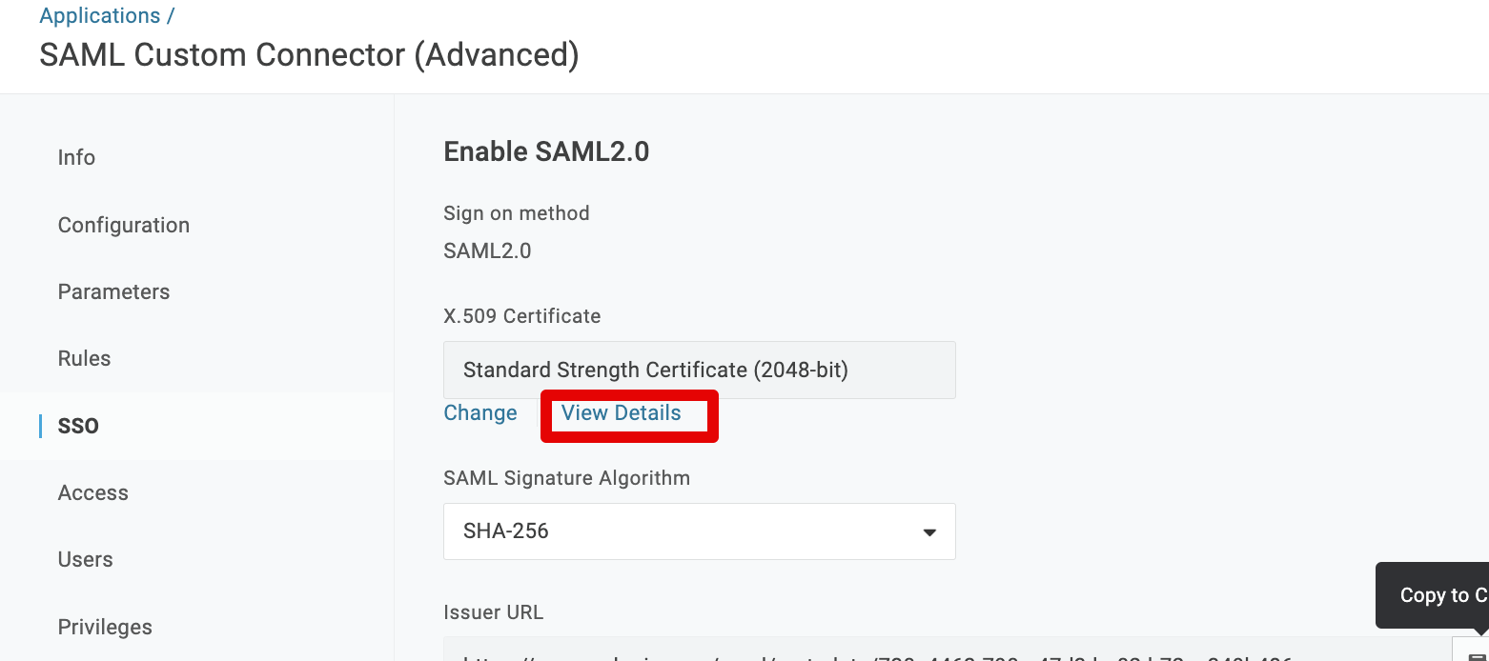Image resolution: width=1489 pixels, height=661 pixels.
Task: Open View Details for the certificate
Action: pyautogui.click(x=622, y=413)
